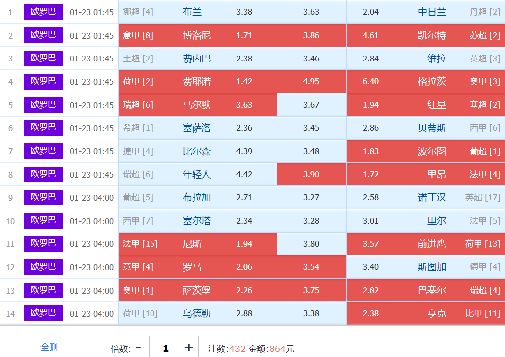
Task: Click the 欧罗巴 badge in row 9
Action: 44,197
